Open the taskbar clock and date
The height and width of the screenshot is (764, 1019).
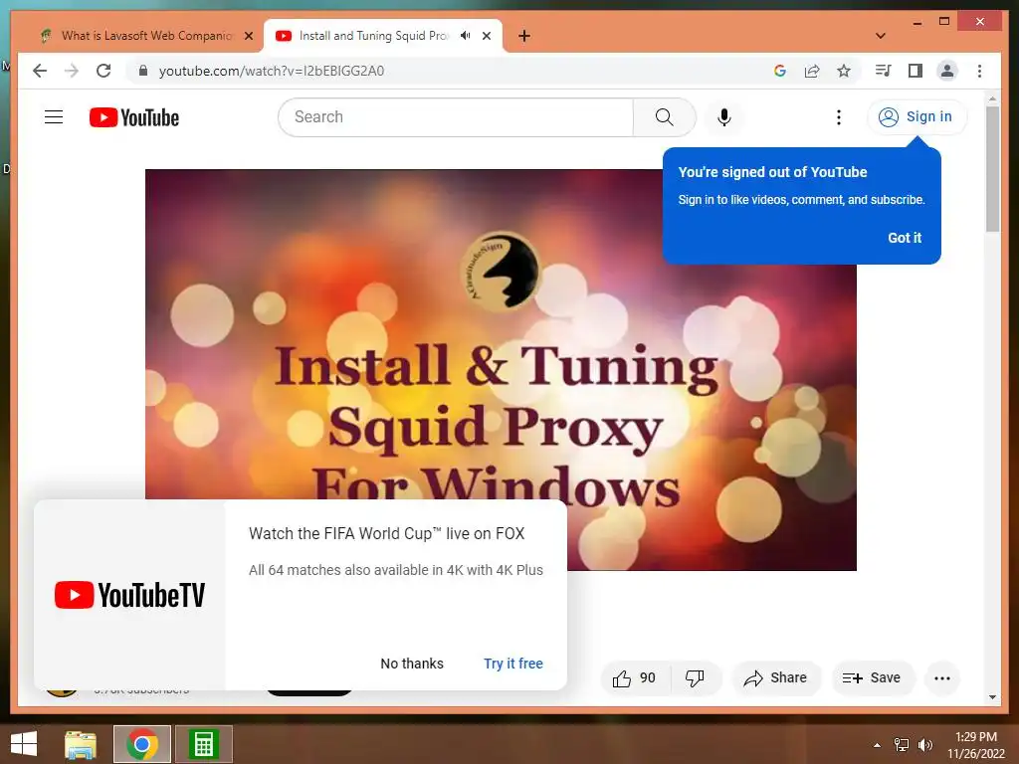976,745
